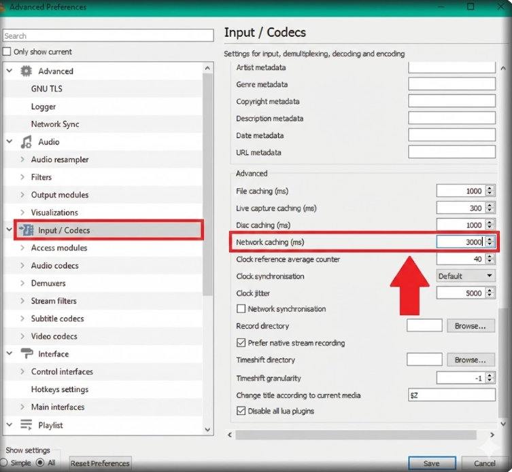
Task: Click Copyright metadata field
Action: 451,101
